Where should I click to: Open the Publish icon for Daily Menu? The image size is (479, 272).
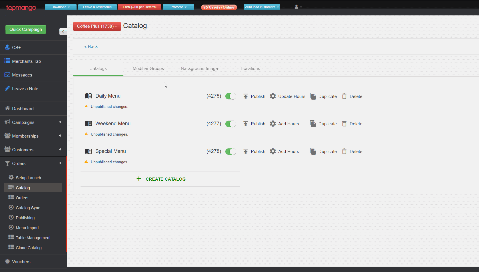254,96
